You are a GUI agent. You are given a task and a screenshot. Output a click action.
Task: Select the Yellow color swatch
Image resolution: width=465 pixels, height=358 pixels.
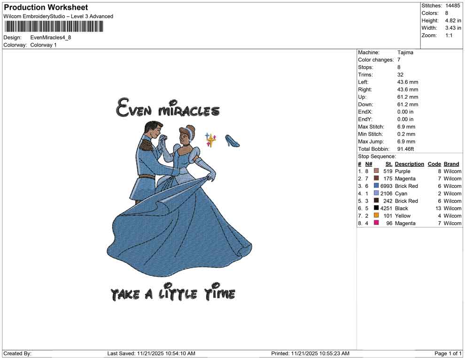pyautogui.click(x=376, y=215)
